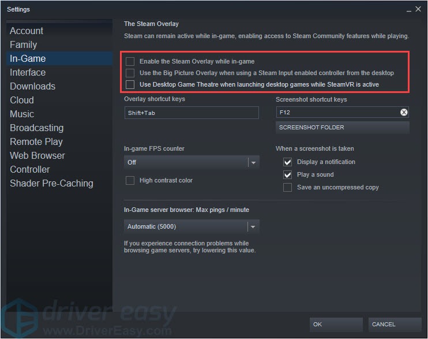428x339 pixels.
Task: Enable the Steam Overlay while in-game checkbox
Action: [130, 61]
